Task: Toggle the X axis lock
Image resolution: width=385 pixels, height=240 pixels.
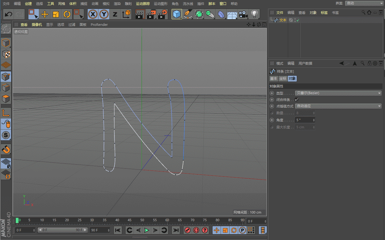Action: 93,14
